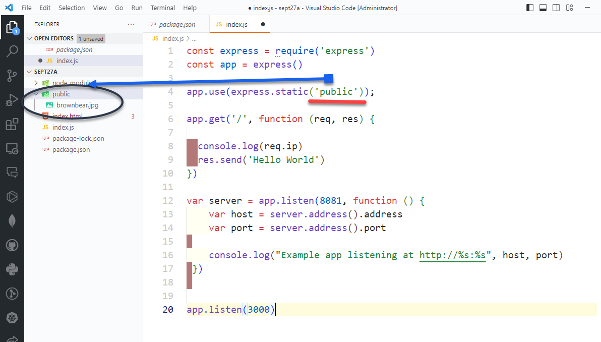Image resolution: width=601 pixels, height=342 pixels.
Task: Follow the http://%s:%s link on line 16
Action: (x=453, y=255)
